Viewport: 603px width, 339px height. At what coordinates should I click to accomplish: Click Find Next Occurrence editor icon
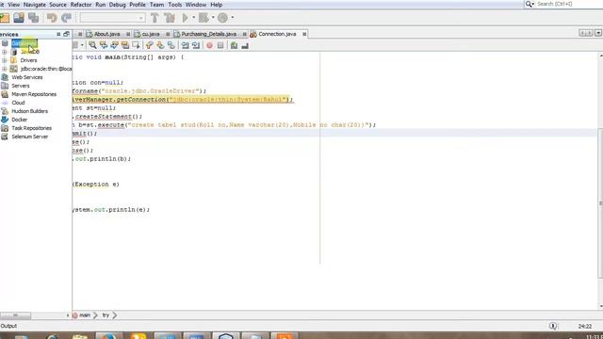114,45
